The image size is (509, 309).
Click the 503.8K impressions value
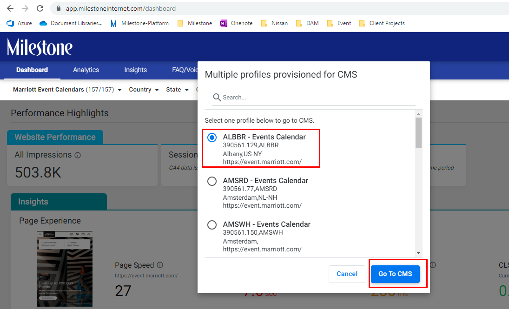[x=38, y=172]
